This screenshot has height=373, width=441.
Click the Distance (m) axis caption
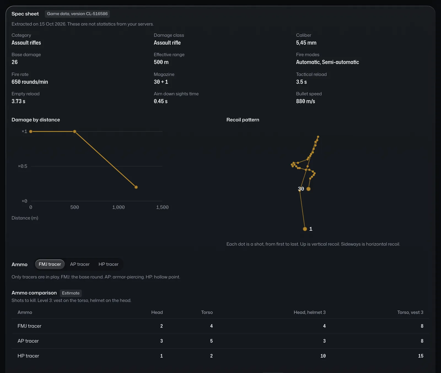(x=25, y=218)
